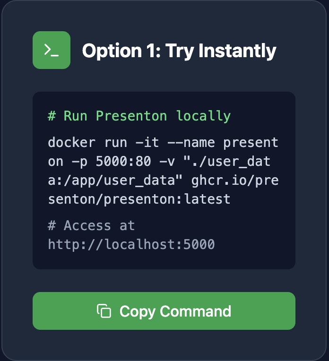Screen dimensions: 329x361
Task: Click the green terminal prompt icon
Action: point(51,50)
